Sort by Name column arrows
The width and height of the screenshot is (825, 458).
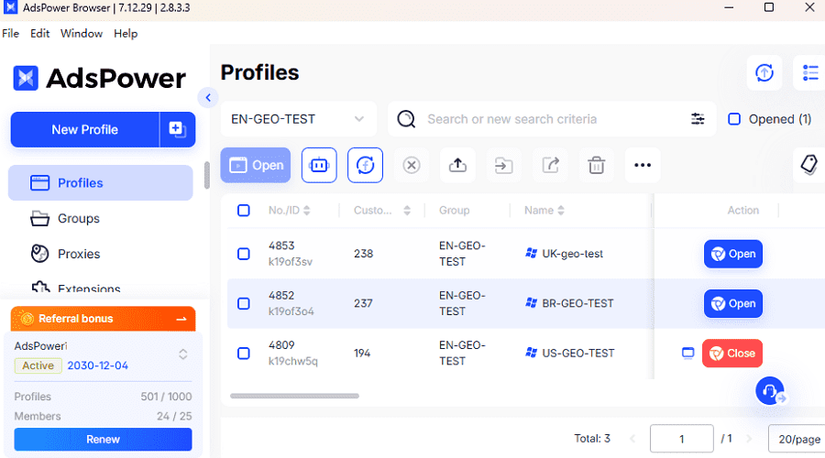(561, 211)
